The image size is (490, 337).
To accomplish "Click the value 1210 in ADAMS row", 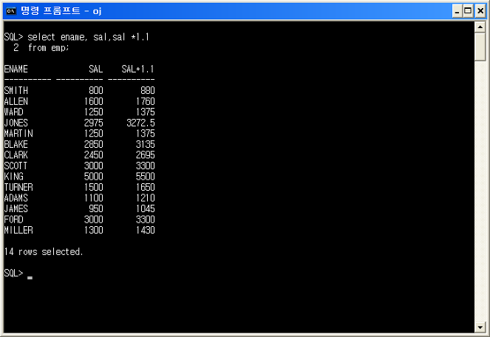I will pos(146,198).
